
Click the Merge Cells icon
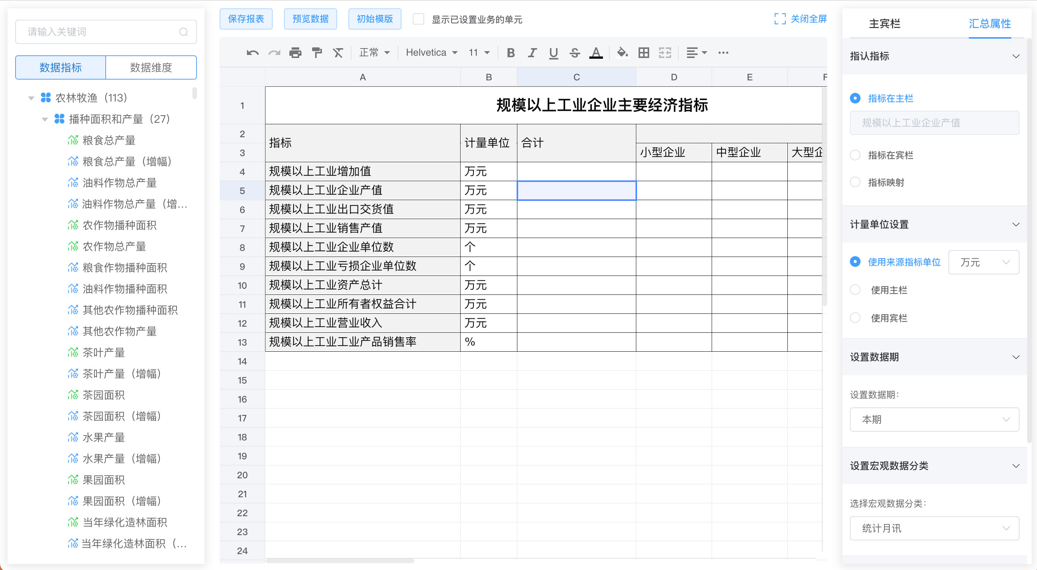tap(665, 52)
